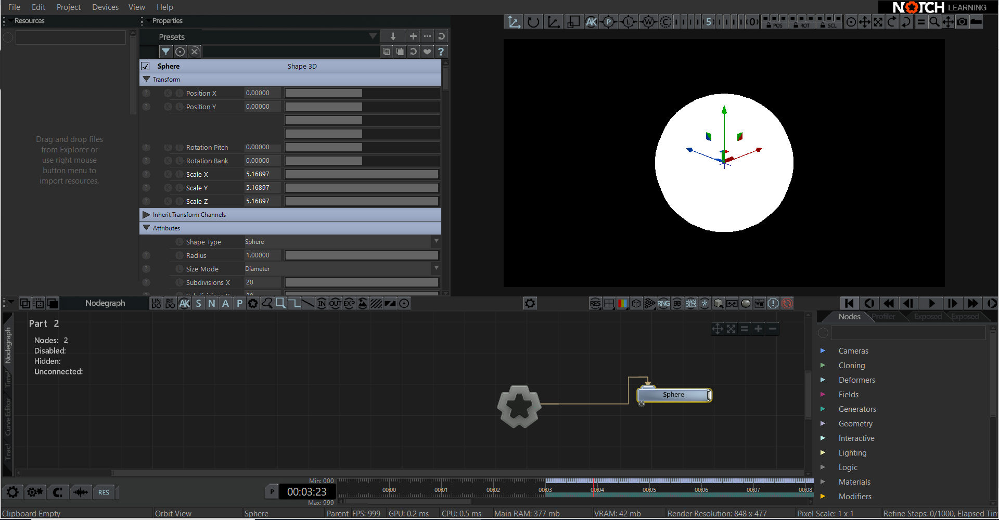Click the IN icon in Nodegraph toolbar
Image resolution: width=999 pixels, height=520 pixels.
[x=322, y=303]
